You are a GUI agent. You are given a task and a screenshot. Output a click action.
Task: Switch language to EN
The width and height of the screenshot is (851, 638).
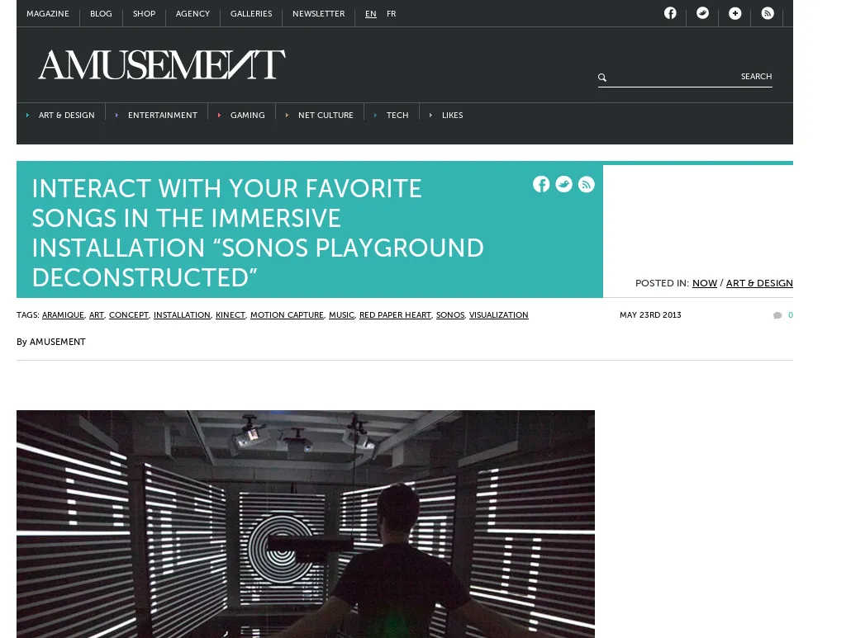371,14
